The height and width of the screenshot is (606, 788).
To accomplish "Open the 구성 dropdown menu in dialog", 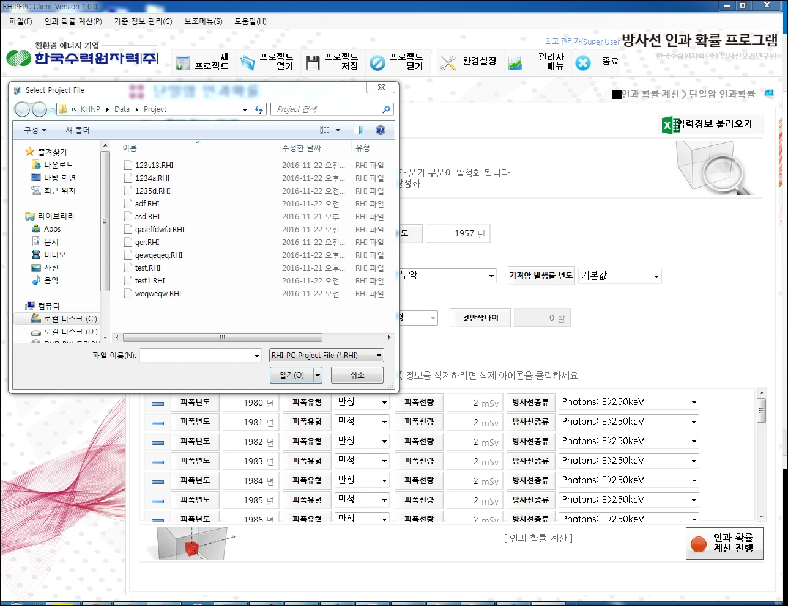I will [x=35, y=130].
